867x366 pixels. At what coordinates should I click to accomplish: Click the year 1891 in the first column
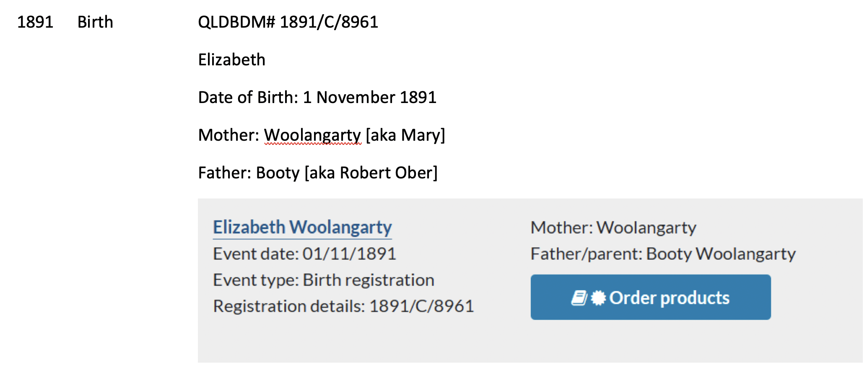tap(35, 22)
